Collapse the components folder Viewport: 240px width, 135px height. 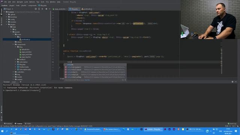tap(13, 44)
